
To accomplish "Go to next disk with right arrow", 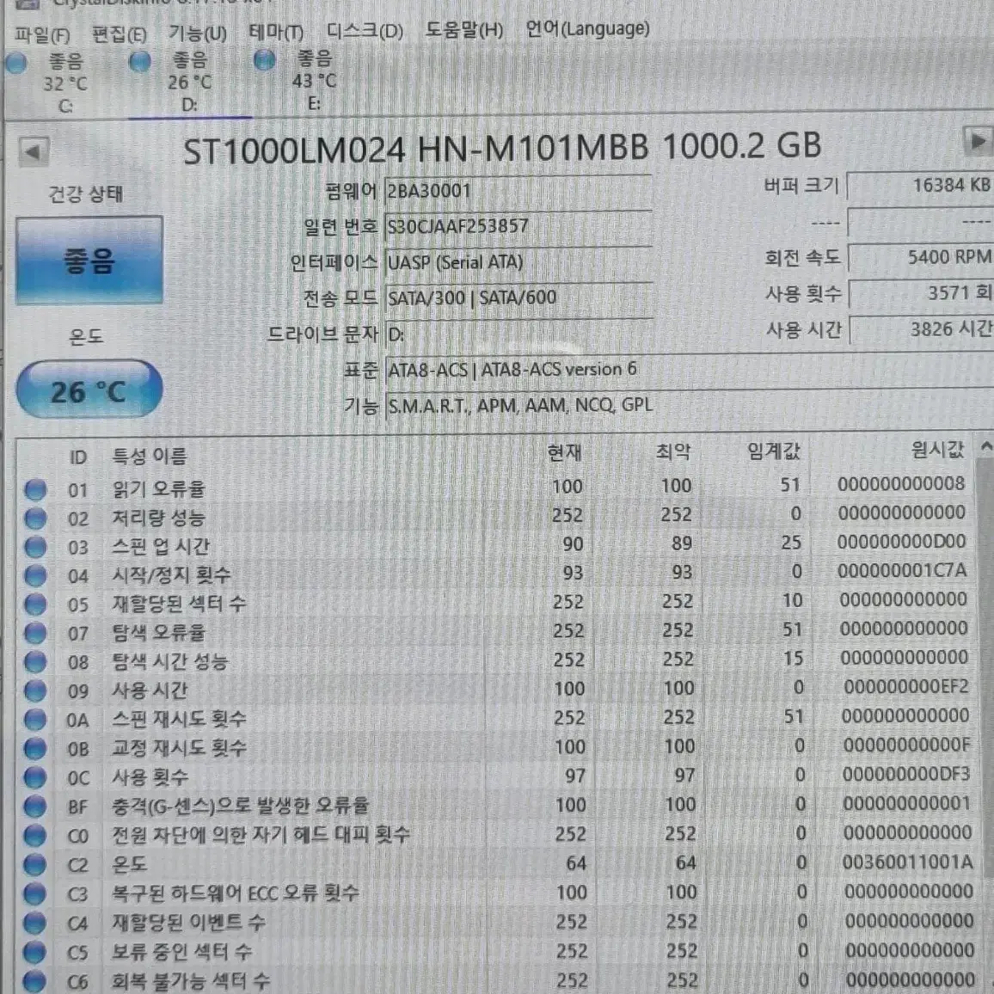I will click(x=977, y=141).
